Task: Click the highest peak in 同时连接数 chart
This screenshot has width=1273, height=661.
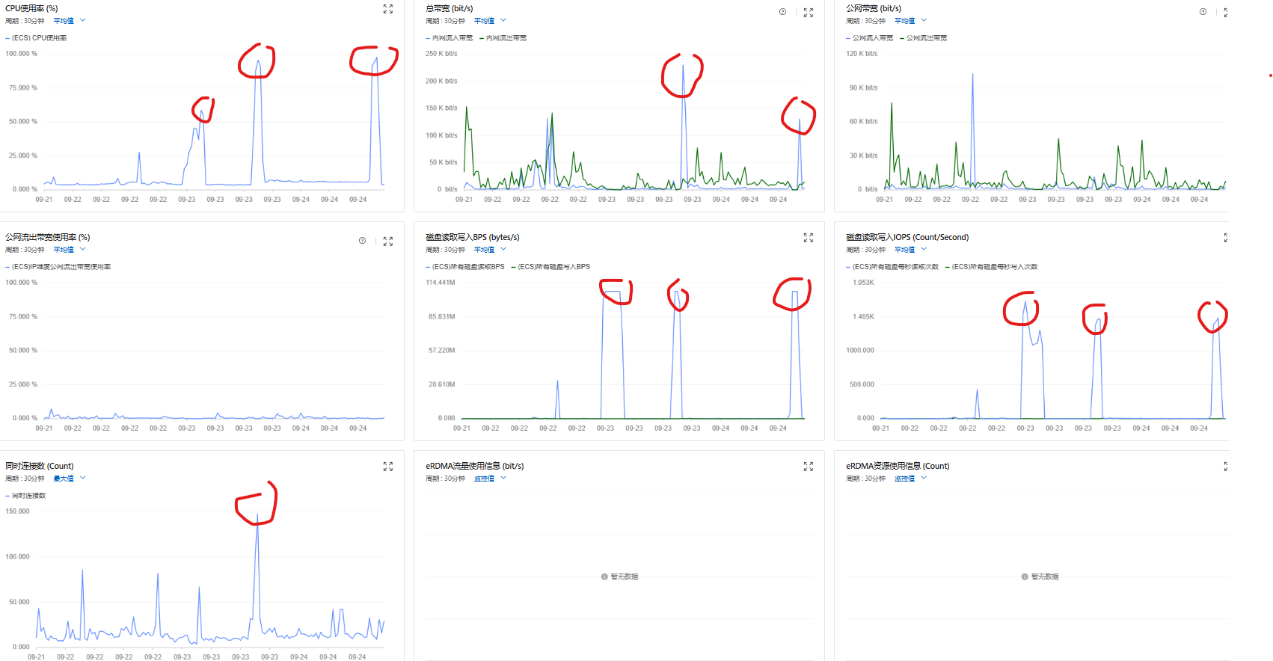Action: point(257,515)
